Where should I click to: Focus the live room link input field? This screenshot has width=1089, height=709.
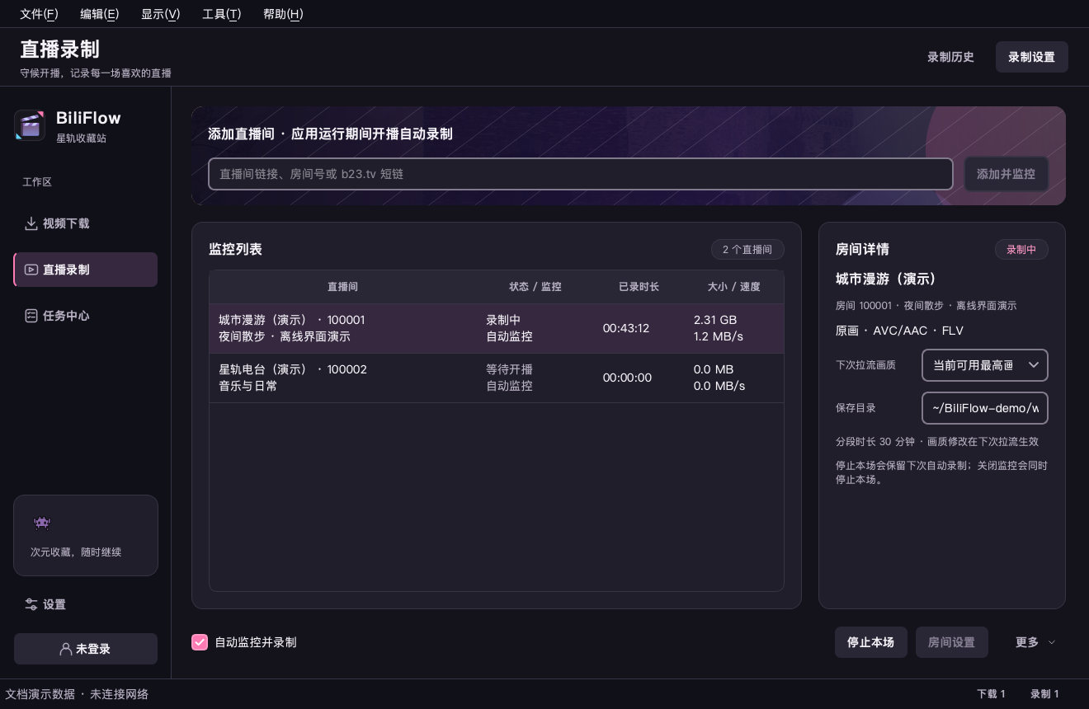(x=581, y=174)
